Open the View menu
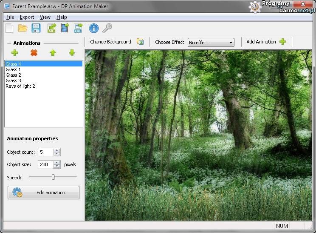Screen dimensions: 316x233 (45, 17)
